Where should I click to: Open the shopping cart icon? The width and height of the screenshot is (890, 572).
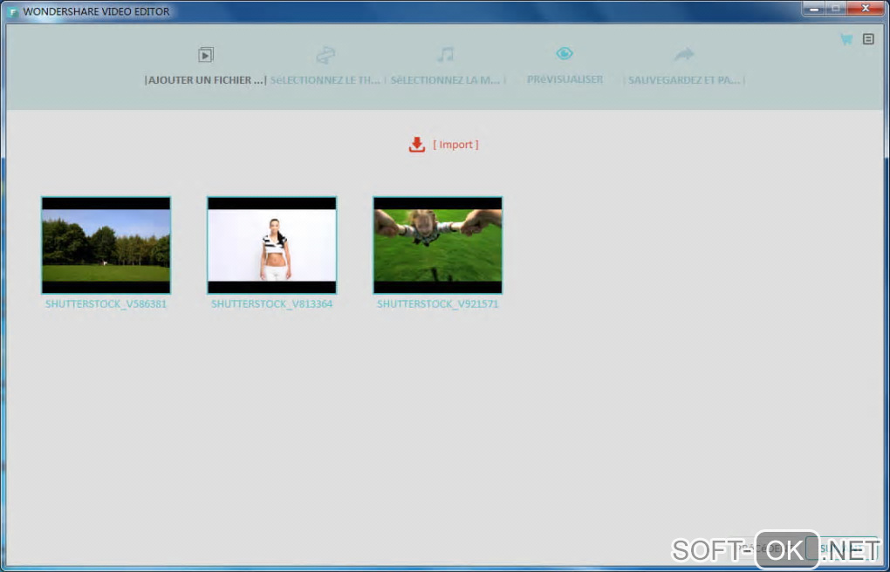point(845,39)
